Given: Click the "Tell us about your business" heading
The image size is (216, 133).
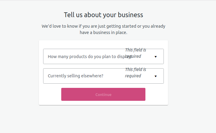Looking at the screenshot, I should [x=103, y=15].
